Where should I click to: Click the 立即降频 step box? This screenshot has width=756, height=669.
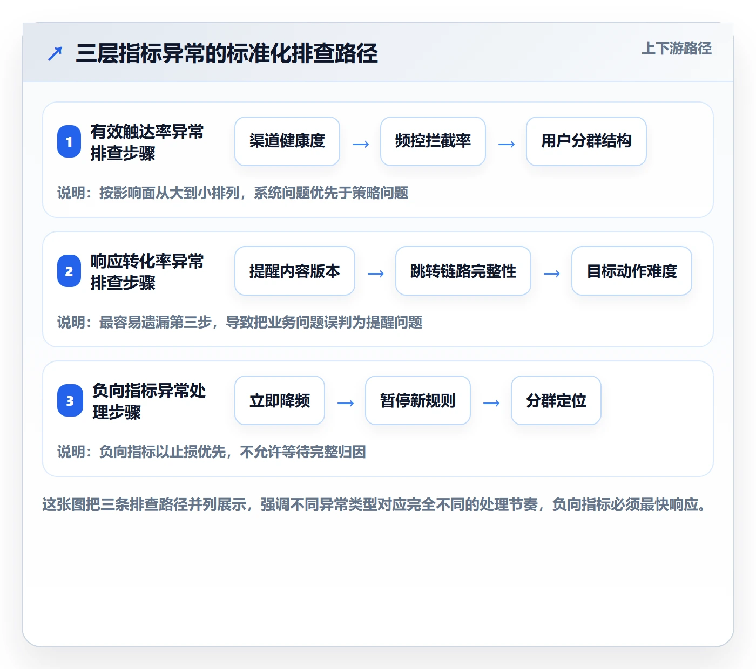click(280, 400)
